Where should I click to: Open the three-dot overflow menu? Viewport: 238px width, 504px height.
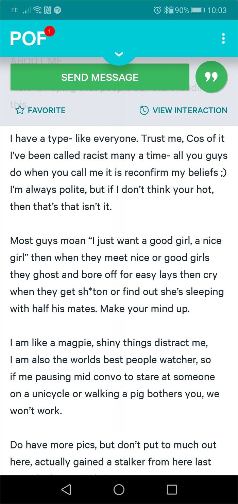pyautogui.click(x=223, y=39)
